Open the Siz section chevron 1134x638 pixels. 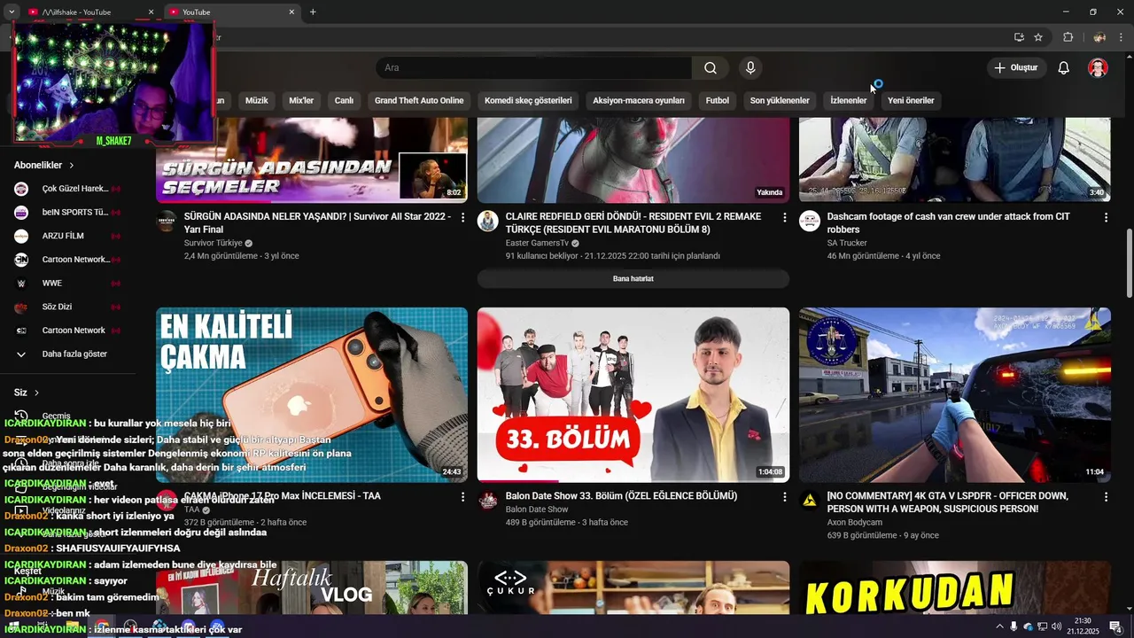point(36,393)
